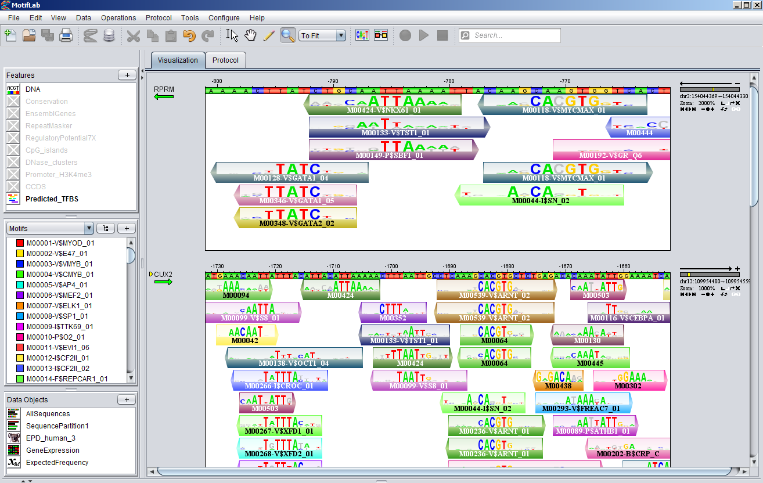Toggle visibility of the RepeatMasker feature track

tap(13, 125)
